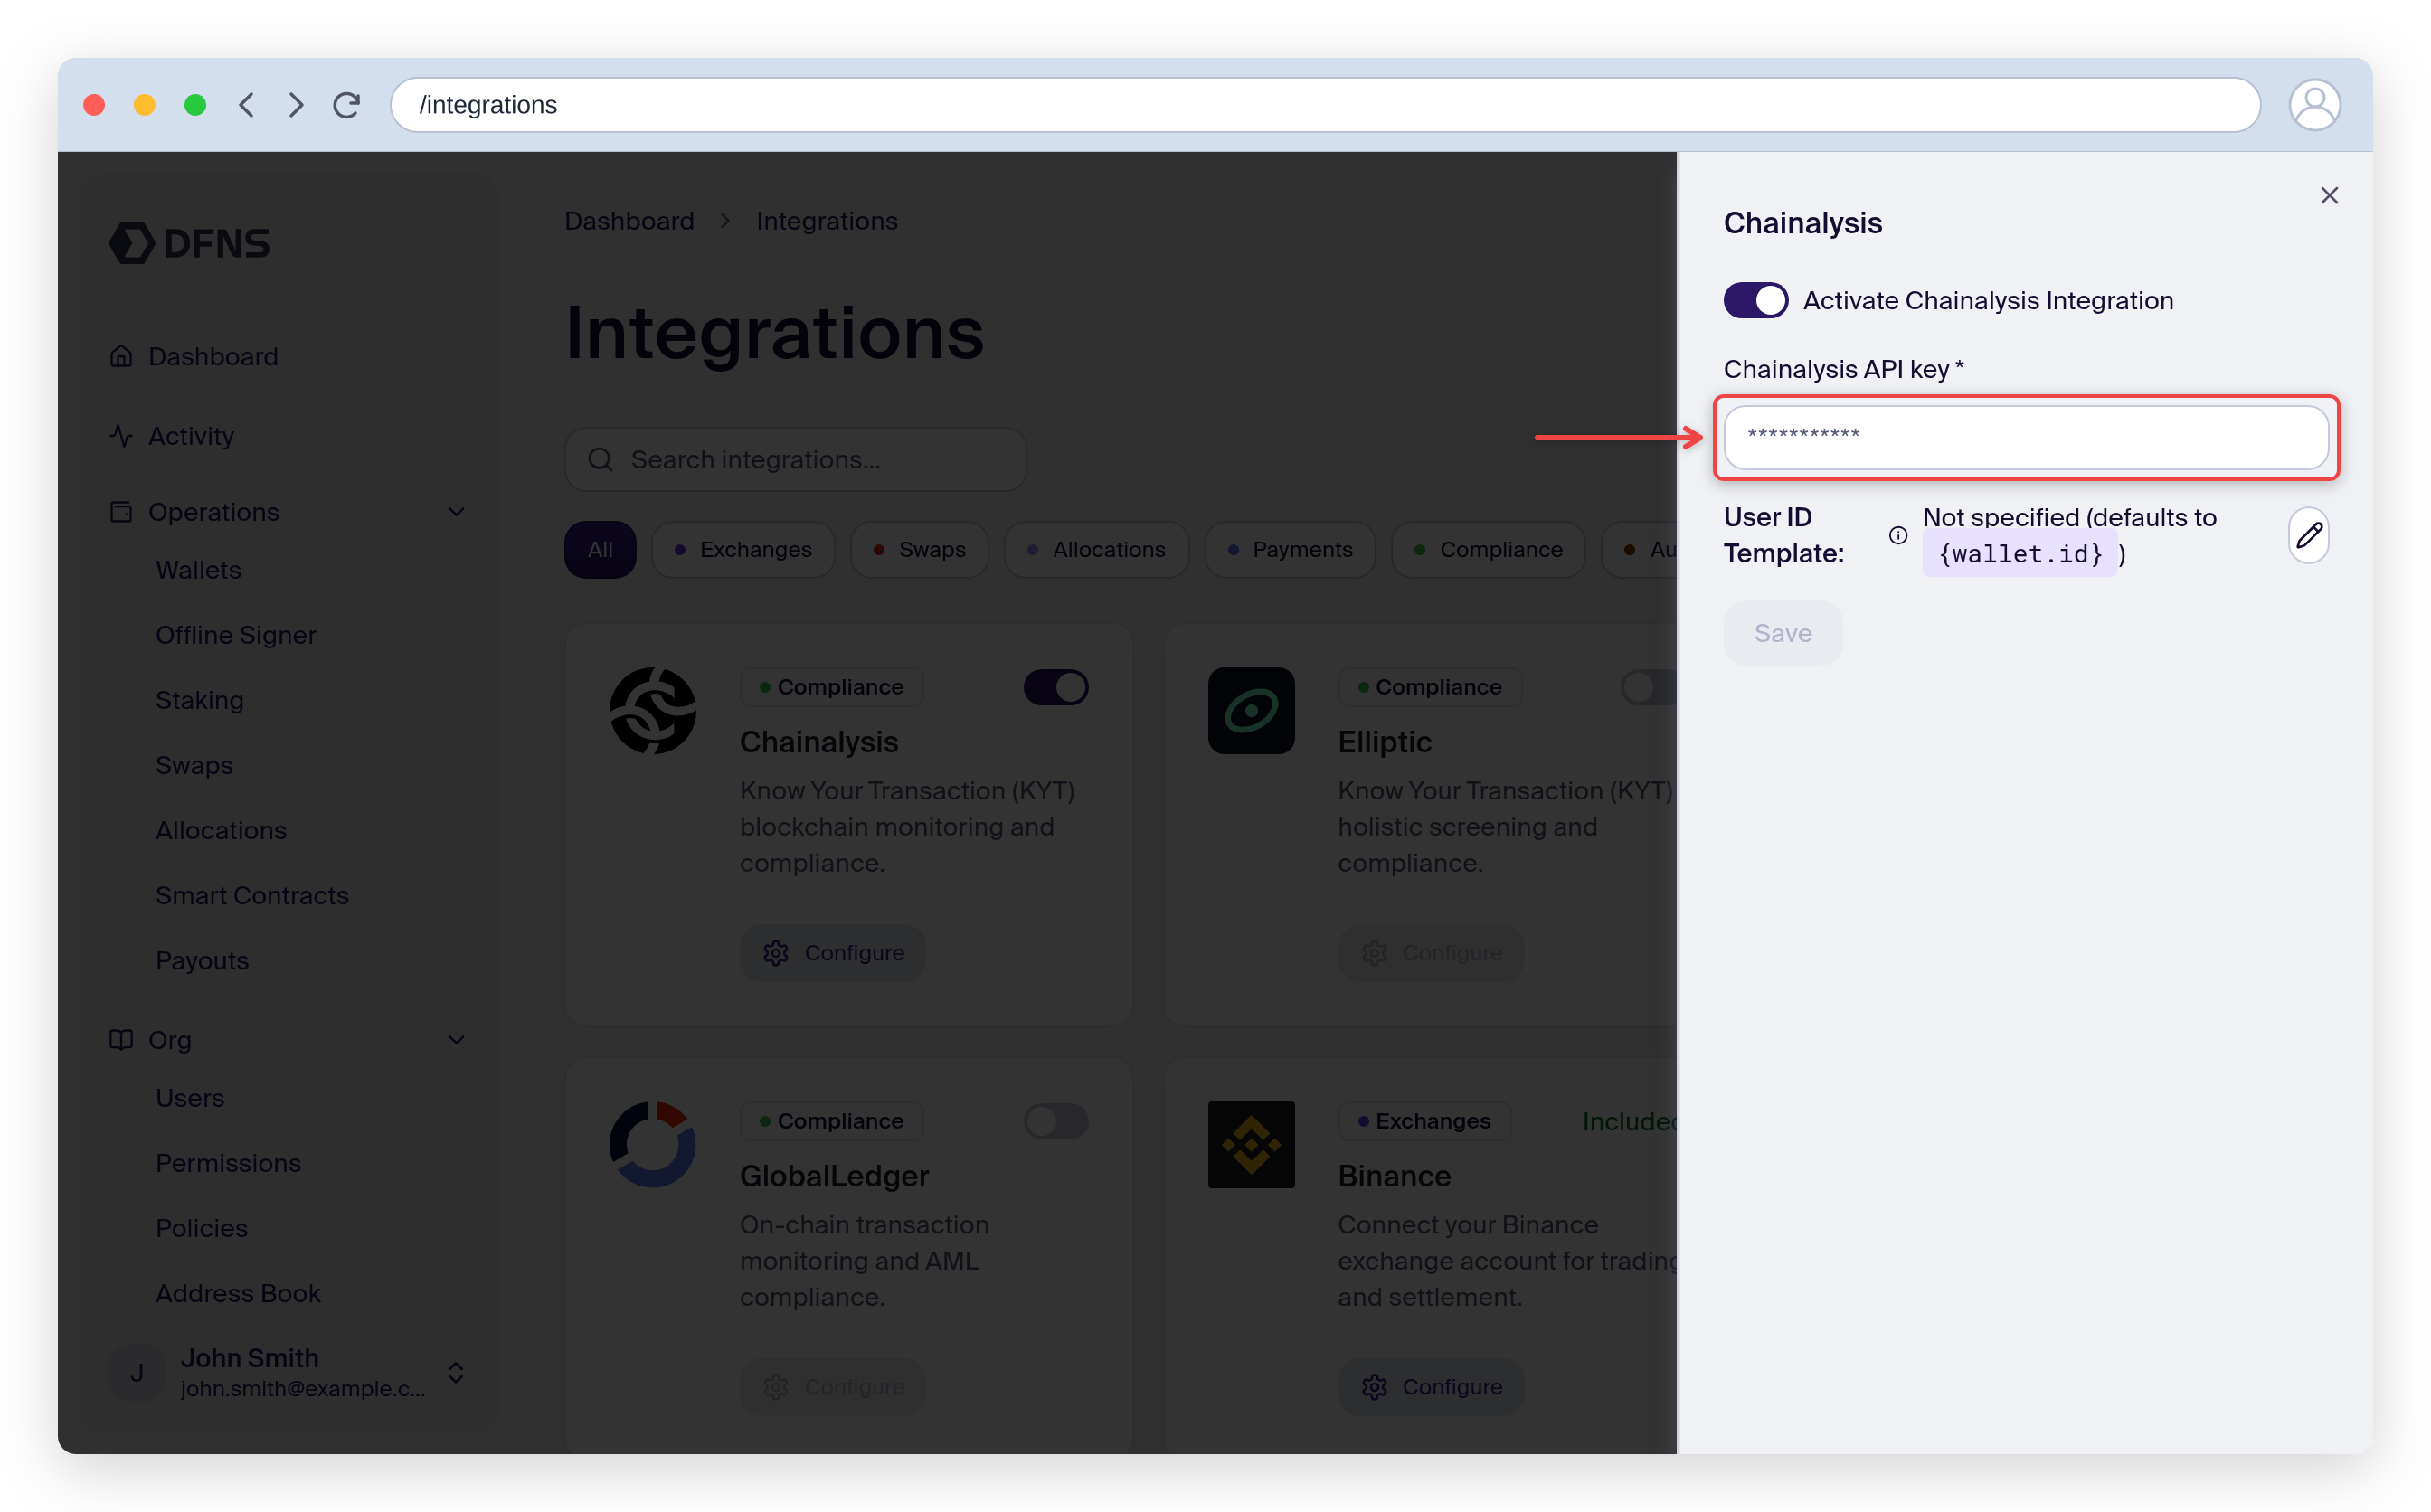Open Payouts in sidebar
The image size is (2431, 1512).
point(202,960)
